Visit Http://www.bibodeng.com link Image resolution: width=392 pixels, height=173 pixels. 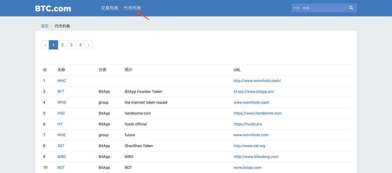[256, 157]
